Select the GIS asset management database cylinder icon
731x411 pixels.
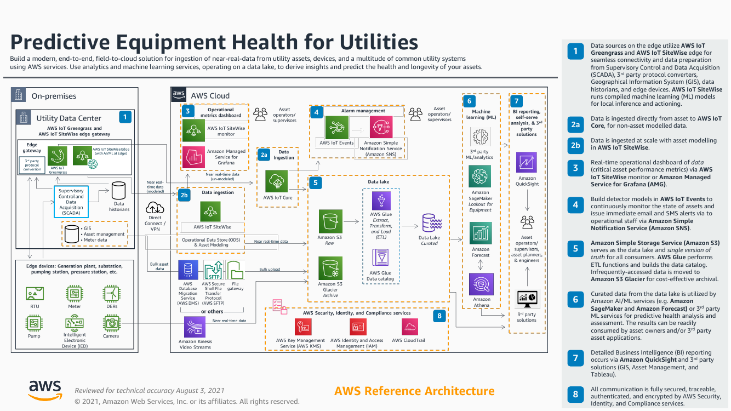point(71,234)
